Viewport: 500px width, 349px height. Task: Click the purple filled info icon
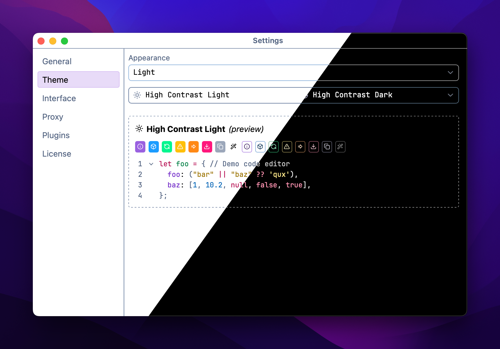140,147
